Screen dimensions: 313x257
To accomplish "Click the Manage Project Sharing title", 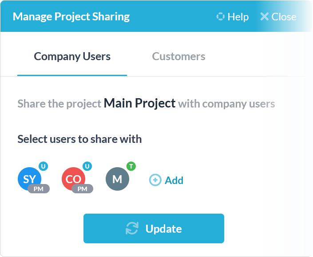I will click(x=71, y=17).
